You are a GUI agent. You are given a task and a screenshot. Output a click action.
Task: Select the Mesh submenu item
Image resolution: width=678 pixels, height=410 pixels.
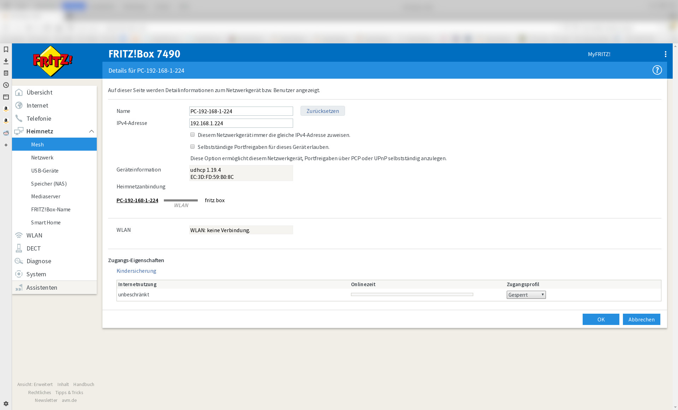pos(54,144)
